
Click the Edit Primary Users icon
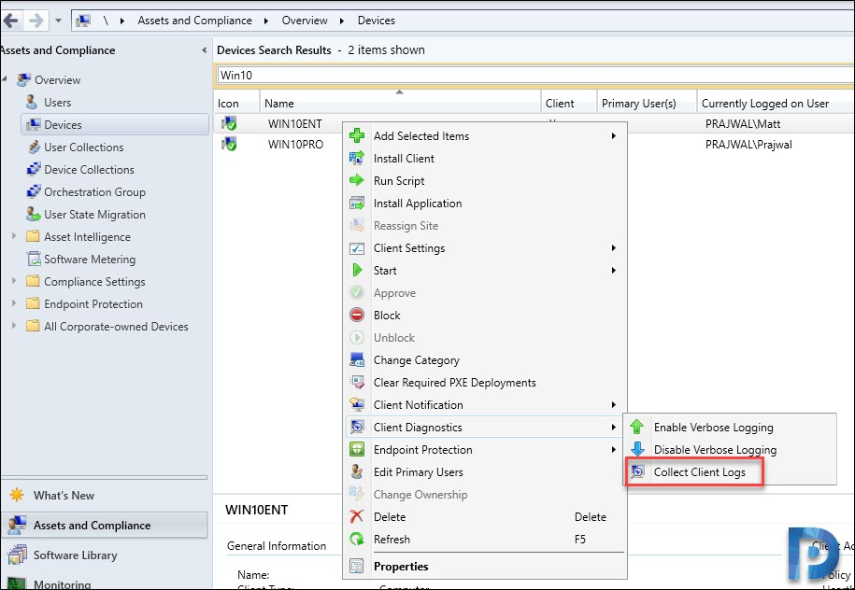pos(357,471)
